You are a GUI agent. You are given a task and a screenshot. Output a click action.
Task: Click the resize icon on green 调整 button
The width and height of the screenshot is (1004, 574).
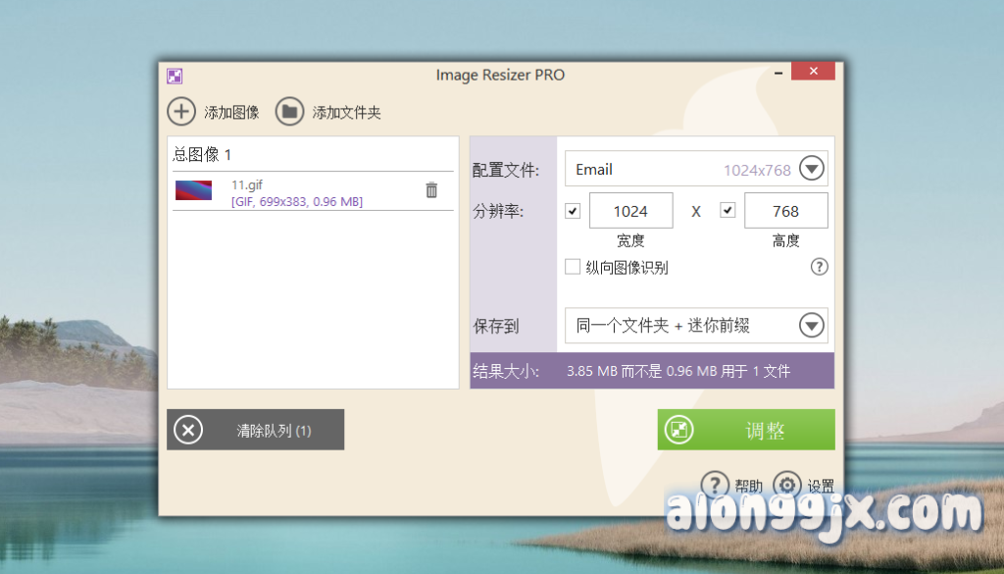tap(679, 430)
